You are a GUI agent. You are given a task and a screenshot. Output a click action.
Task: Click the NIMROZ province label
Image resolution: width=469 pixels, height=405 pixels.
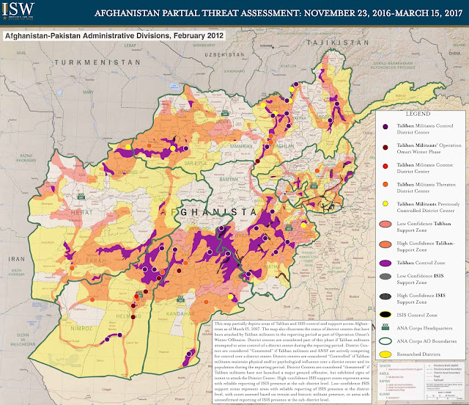[x=81, y=328]
